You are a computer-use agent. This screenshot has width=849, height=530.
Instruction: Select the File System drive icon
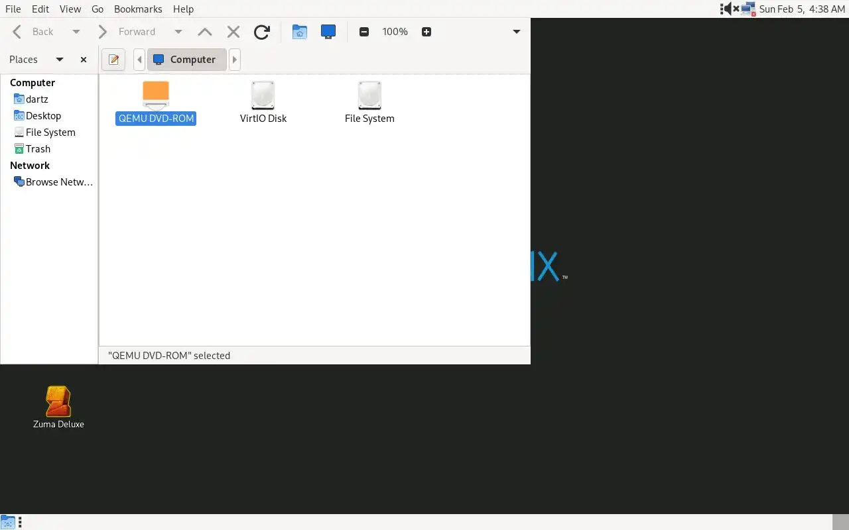click(369, 95)
